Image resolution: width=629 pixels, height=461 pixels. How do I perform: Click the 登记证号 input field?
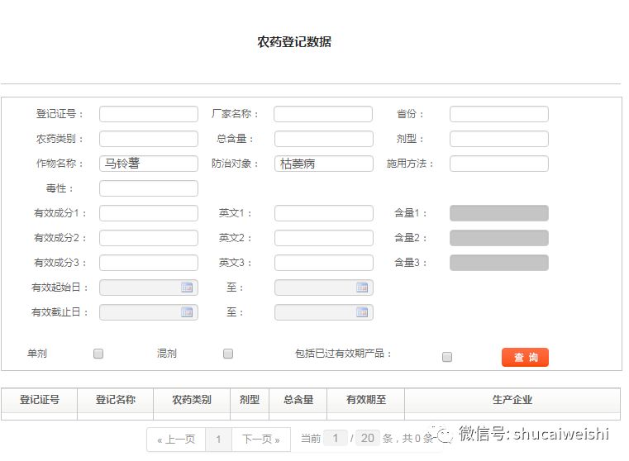coord(149,114)
